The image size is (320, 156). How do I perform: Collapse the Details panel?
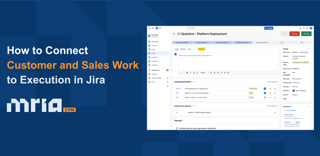coord(308,49)
